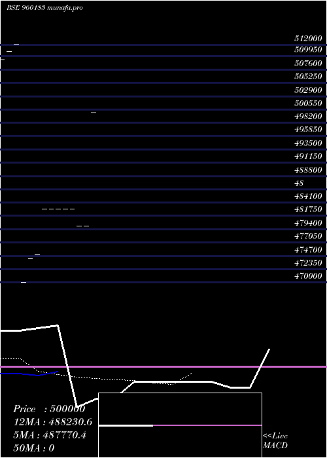Select the 495850 price axis label

308,130
